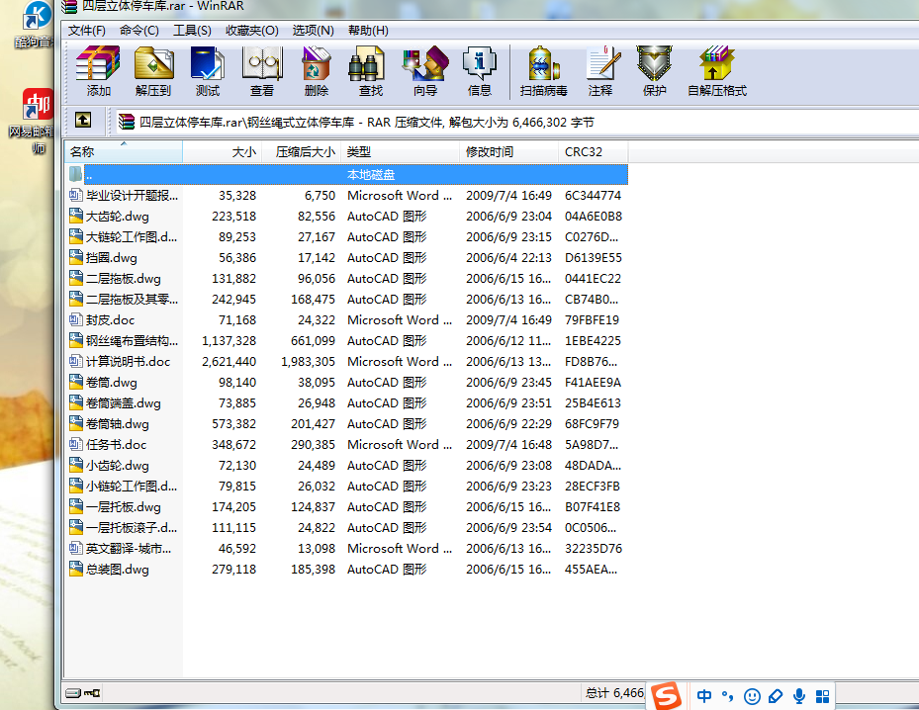Open the 选项(N) menu
The height and width of the screenshot is (710, 919).
pyautogui.click(x=313, y=31)
